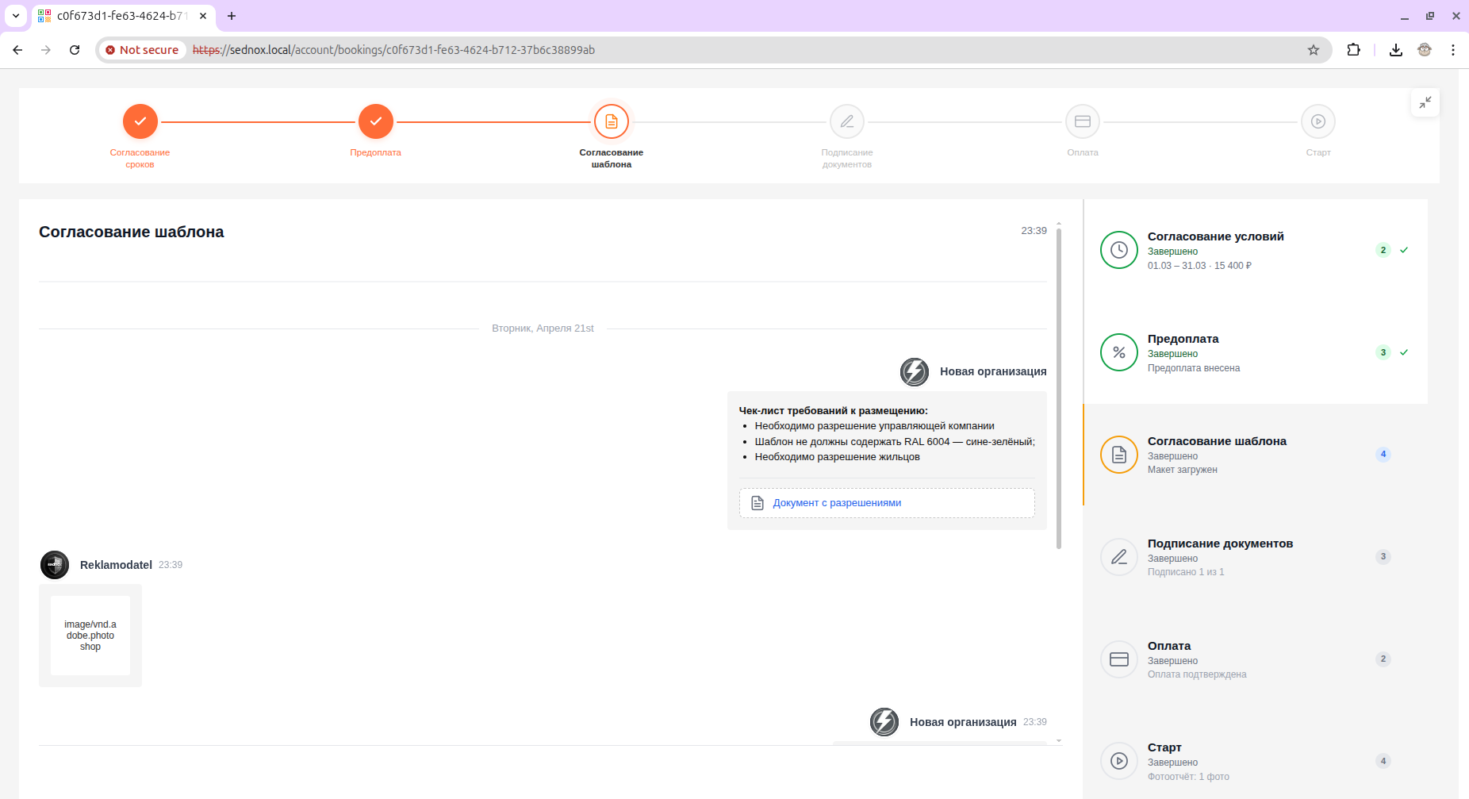Open the browser extensions puzzle icon
1469x799 pixels.
1354,50
